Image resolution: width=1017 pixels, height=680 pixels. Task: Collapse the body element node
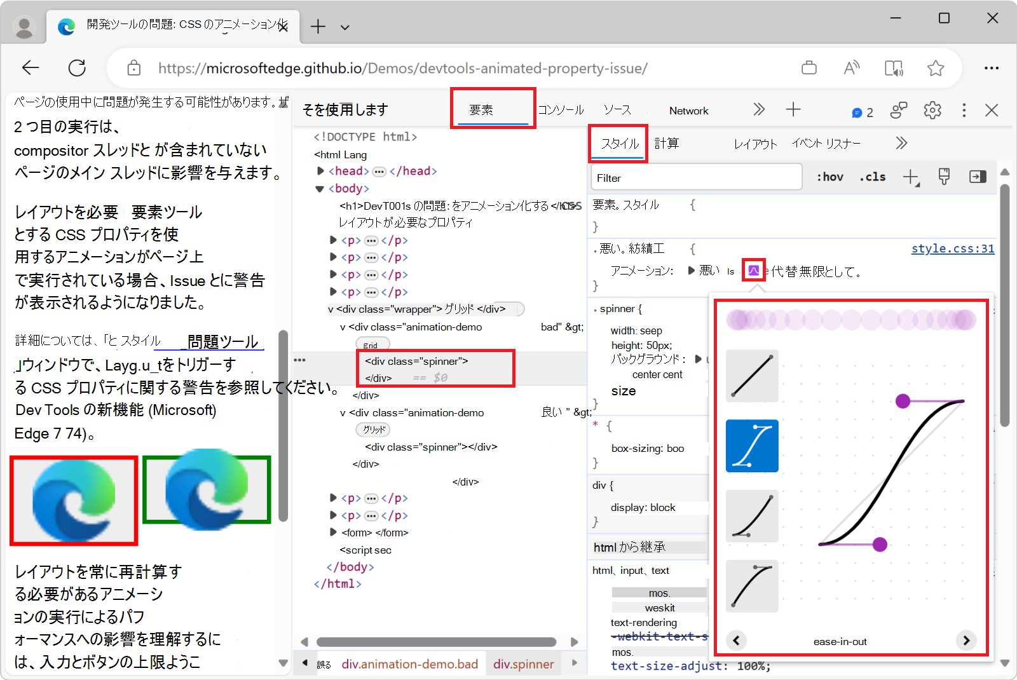[320, 189]
